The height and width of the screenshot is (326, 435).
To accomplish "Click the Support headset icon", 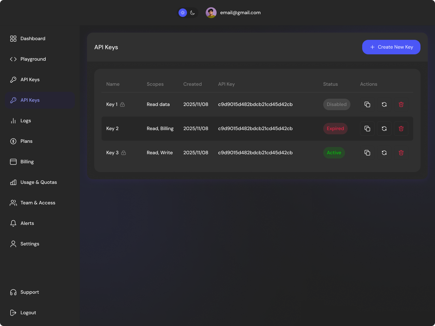I will tap(13, 292).
